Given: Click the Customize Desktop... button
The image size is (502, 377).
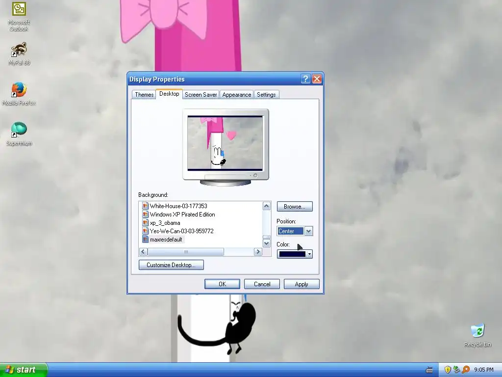Looking at the screenshot, I should click(x=171, y=265).
